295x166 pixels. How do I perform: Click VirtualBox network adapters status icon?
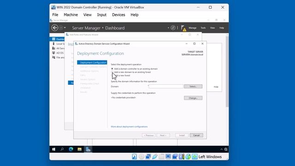click(148, 157)
